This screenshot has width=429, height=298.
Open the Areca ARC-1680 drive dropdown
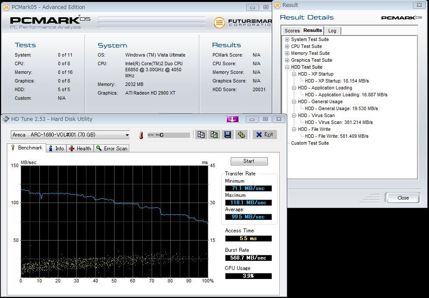70,135
